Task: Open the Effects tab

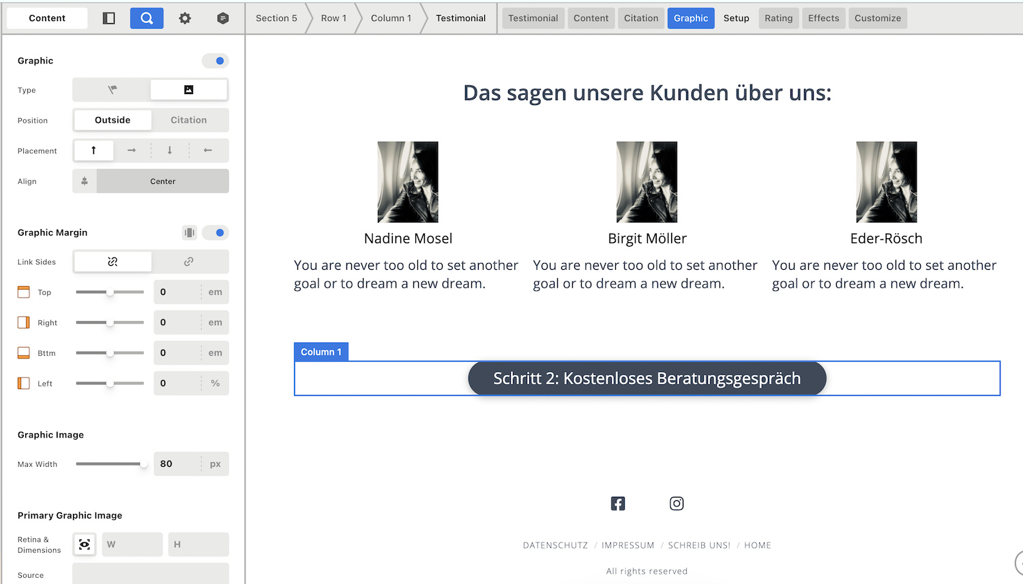Action: point(823,18)
